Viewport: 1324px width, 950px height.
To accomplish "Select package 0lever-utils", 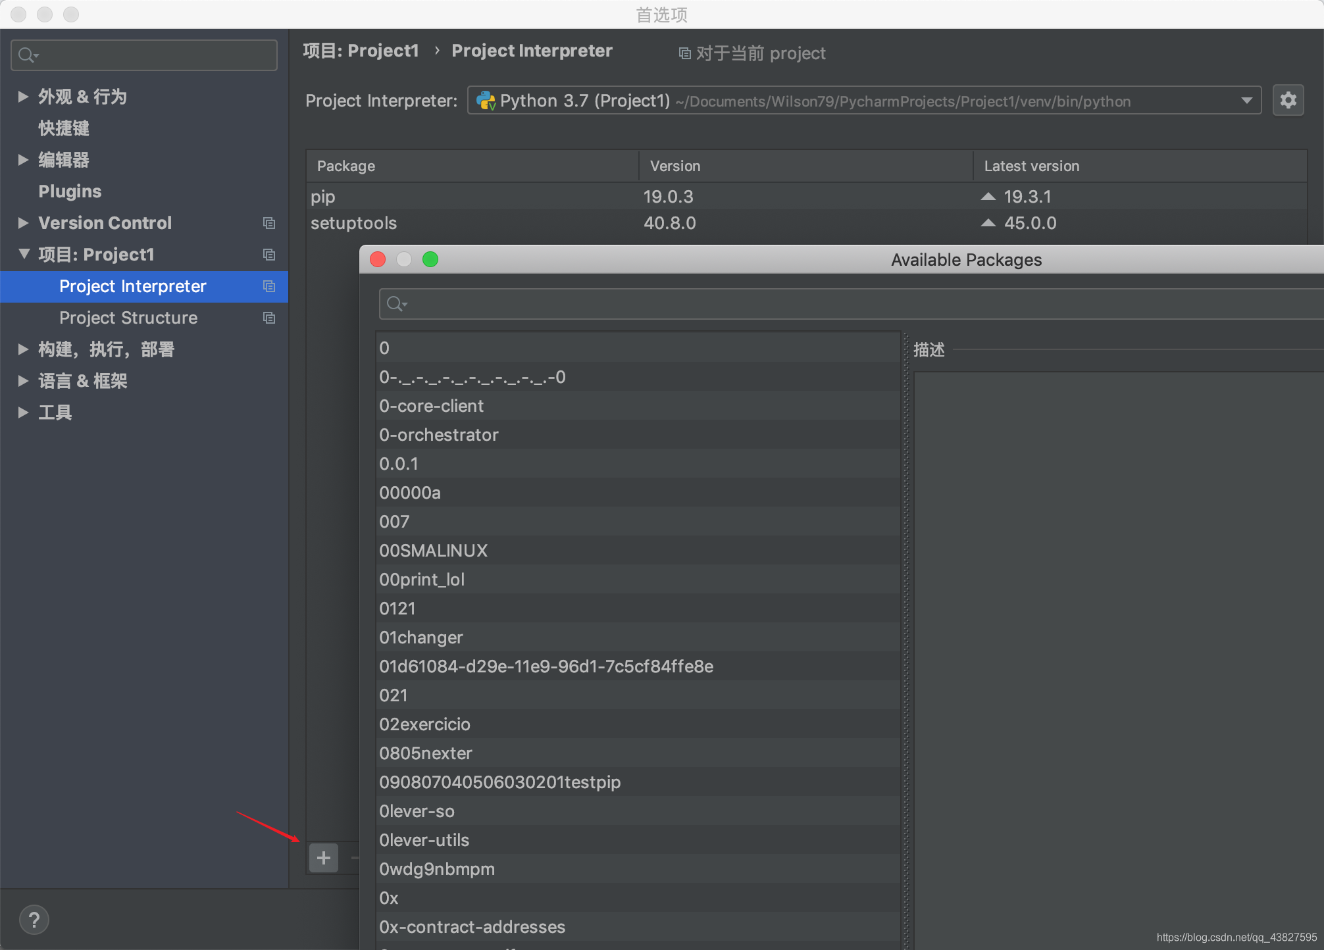I will coord(638,839).
